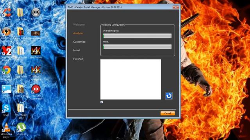Select the Finished step in the installer sidebar
The height and width of the screenshot is (140, 250).
point(78,59)
